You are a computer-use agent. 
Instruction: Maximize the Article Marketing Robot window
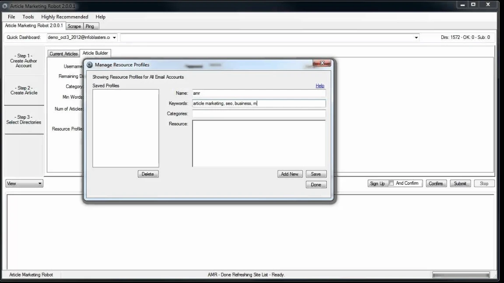(473, 4)
